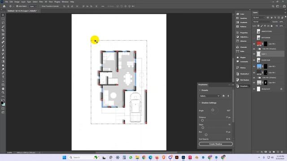Open the Color panel icon

238,14
